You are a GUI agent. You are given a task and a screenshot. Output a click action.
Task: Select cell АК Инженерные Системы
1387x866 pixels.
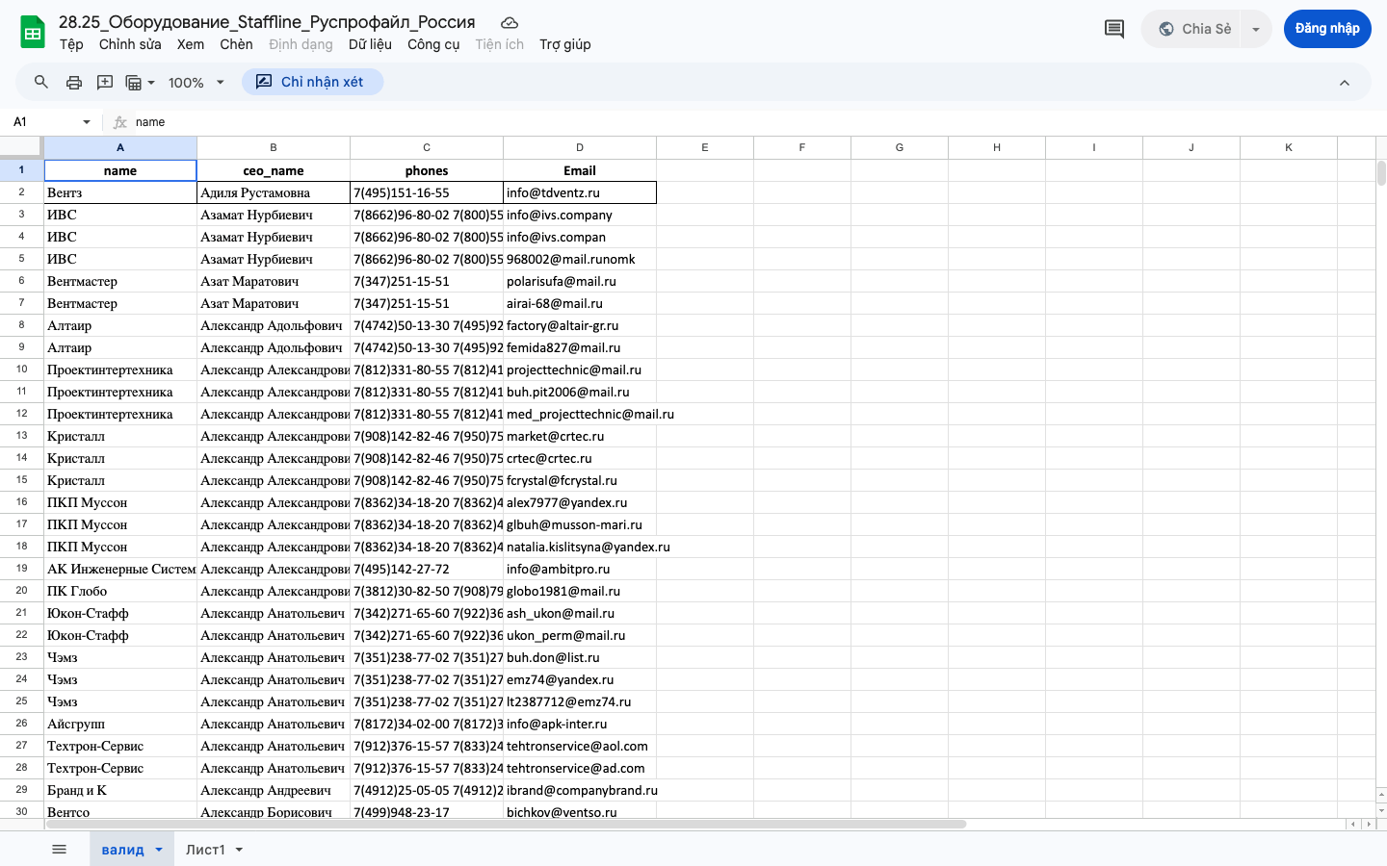(120, 569)
